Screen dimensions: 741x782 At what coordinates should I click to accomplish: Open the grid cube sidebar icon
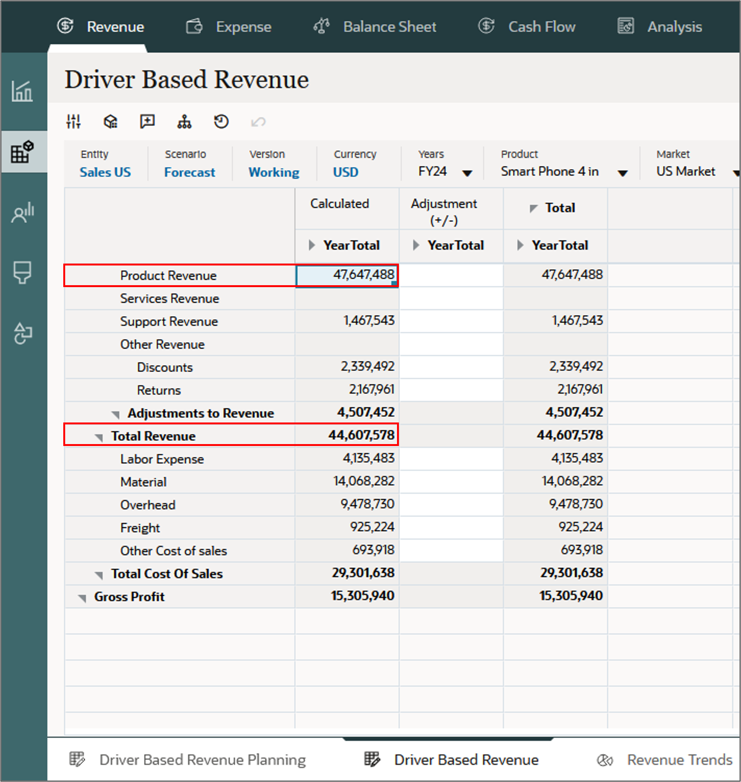click(x=23, y=152)
